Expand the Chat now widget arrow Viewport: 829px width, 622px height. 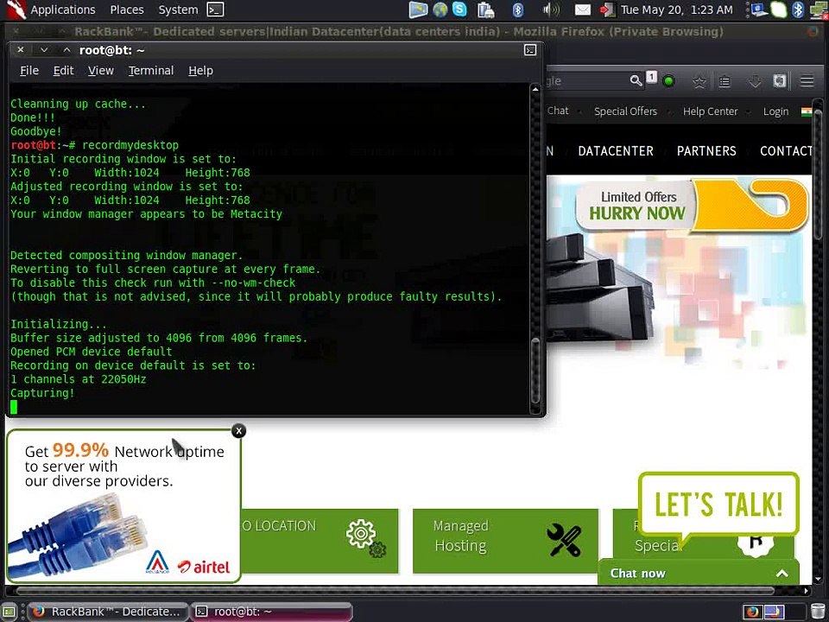click(x=782, y=573)
